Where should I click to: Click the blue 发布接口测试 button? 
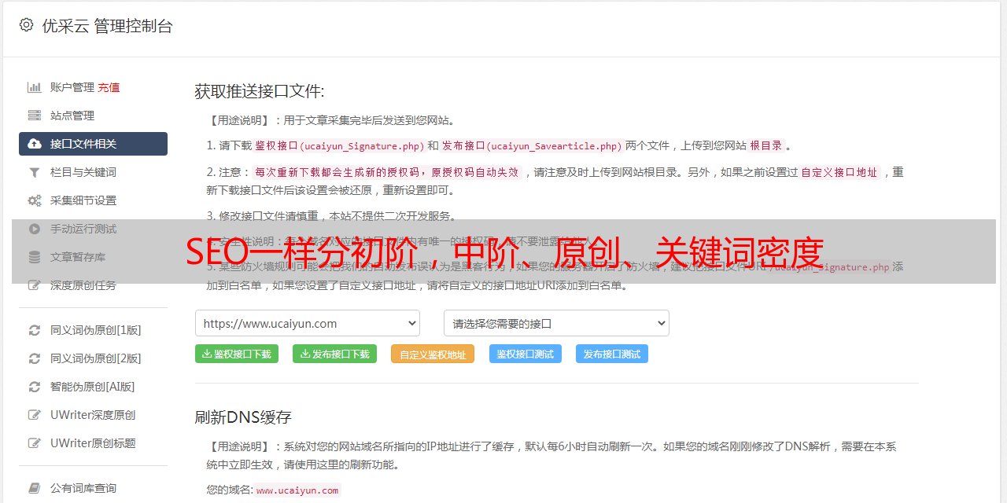612,354
